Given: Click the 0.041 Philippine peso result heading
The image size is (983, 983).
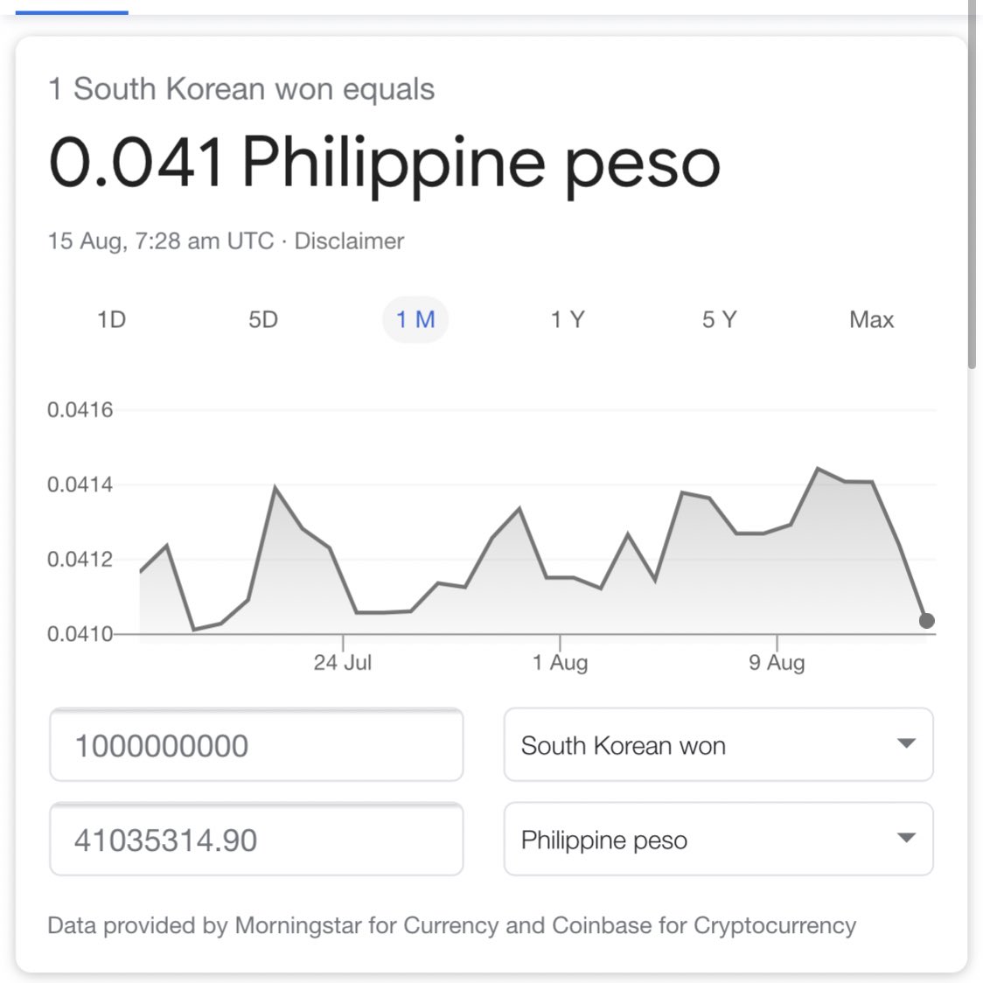Looking at the screenshot, I should [x=384, y=163].
